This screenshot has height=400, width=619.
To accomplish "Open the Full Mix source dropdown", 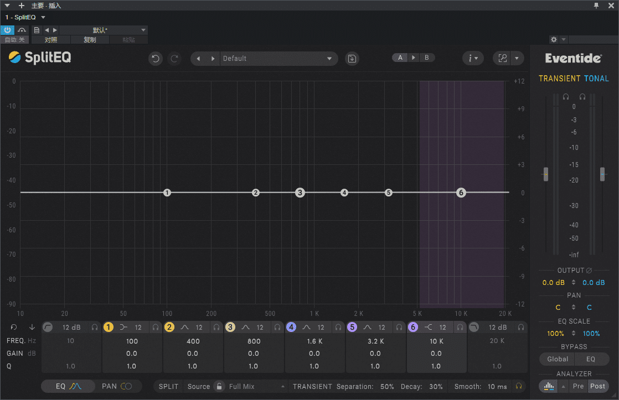I will click(256, 387).
